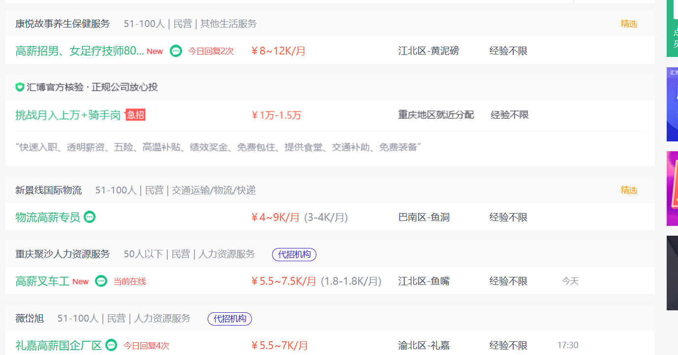
Task: Click New badge on foot therapist job
Action: 154,51
